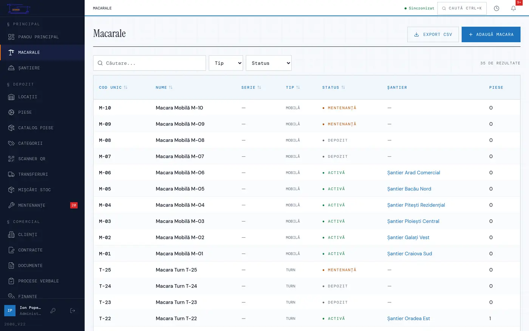Screen dimensions: 529x331
Task: Sort table by Tip column
Action: pos(293,88)
